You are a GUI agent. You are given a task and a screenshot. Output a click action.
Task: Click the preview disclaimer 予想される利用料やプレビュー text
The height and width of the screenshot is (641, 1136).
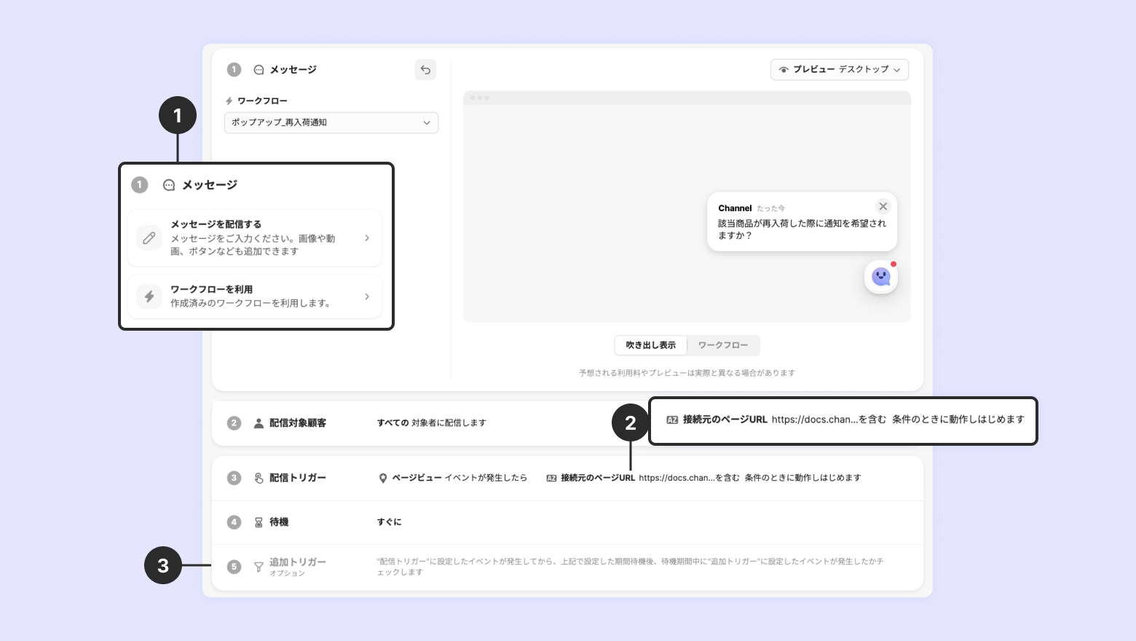[x=687, y=373]
